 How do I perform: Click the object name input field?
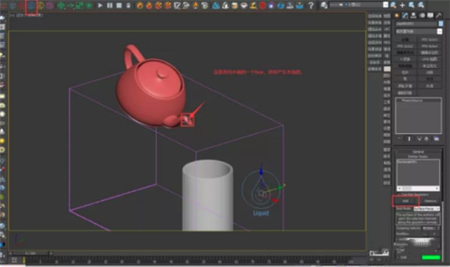coord(416,24)
